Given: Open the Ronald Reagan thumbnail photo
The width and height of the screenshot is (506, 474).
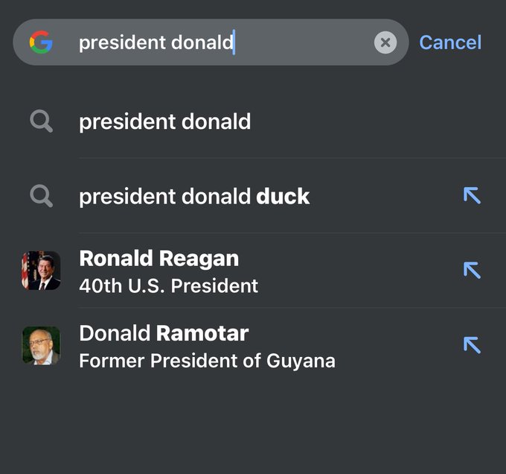Looking at the screenshot, I should tap(41, 271).
